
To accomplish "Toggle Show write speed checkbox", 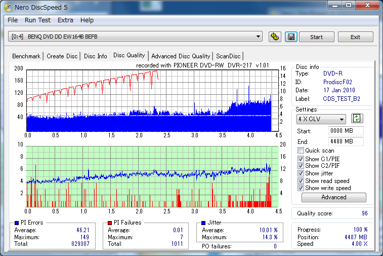I will coord(301,188).
